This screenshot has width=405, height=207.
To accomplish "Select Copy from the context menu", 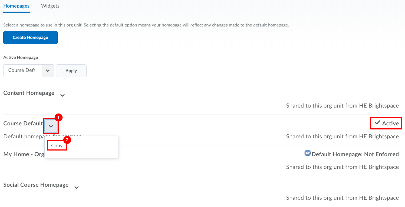I will tap(57, 145).
